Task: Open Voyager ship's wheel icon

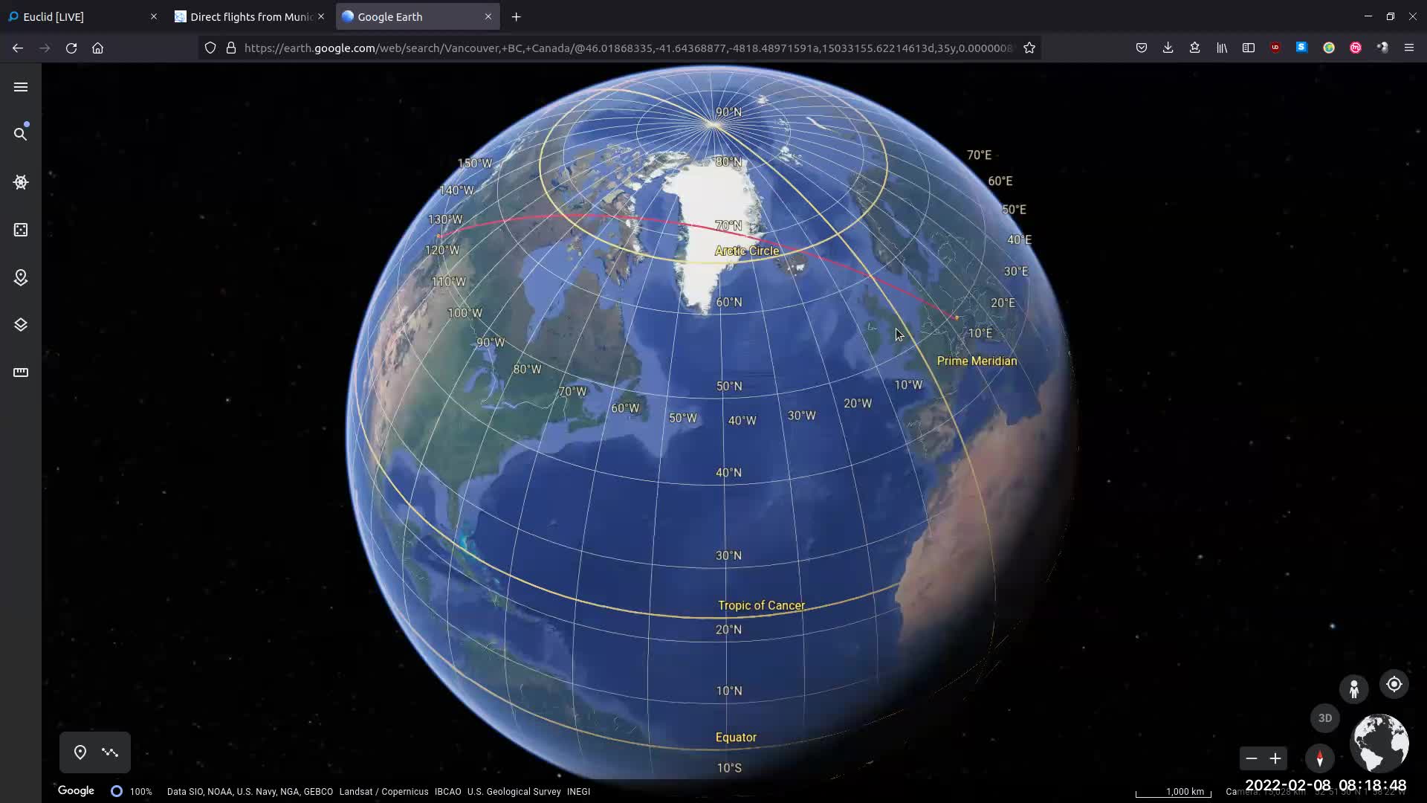Action: tap(21, 182)
